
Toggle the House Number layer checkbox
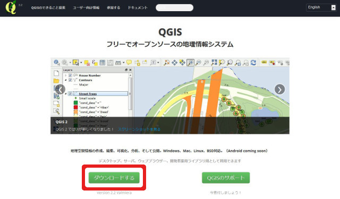click(70, 75)
